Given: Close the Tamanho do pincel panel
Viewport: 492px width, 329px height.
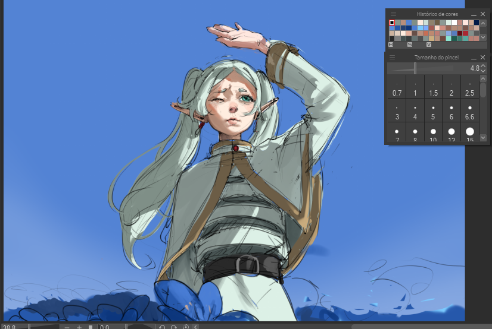Looking at the screenshot, I should pos(483,57).
